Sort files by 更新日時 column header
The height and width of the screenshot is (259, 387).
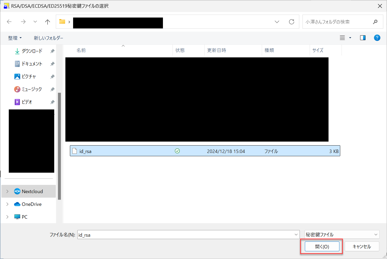pyautogui.click(x=217, y=50)
